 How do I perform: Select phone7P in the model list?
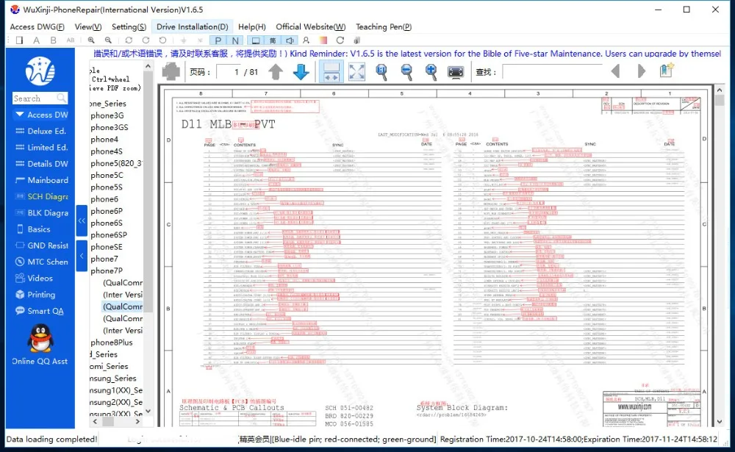pyautogui.click(x=107, y=270)
